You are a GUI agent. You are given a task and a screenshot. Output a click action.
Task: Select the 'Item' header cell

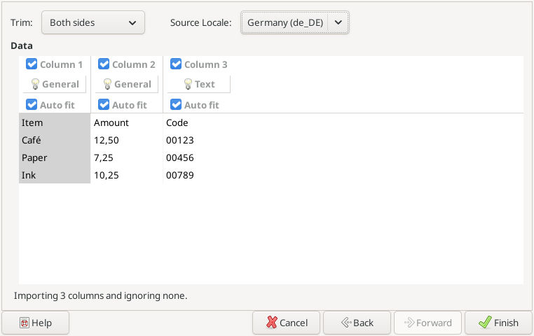coord(55,122)
